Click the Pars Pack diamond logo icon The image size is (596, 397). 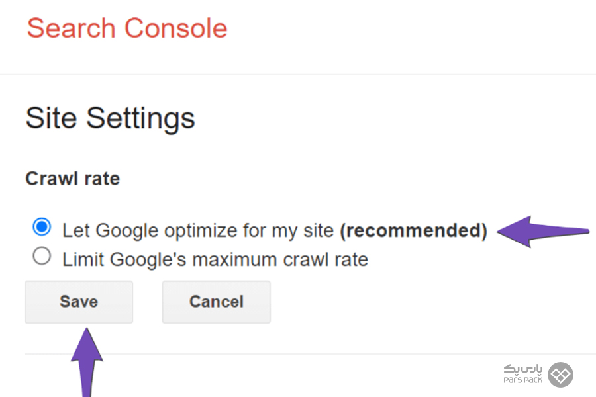click(x=561, y=375)
